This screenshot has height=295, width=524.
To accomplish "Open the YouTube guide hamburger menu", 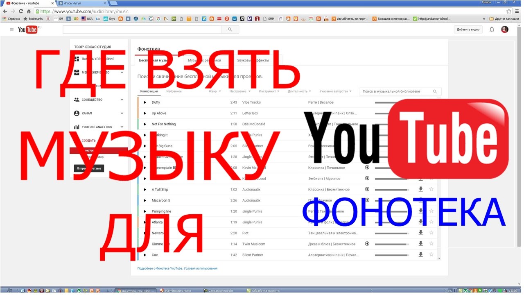I will coord(11,29).
